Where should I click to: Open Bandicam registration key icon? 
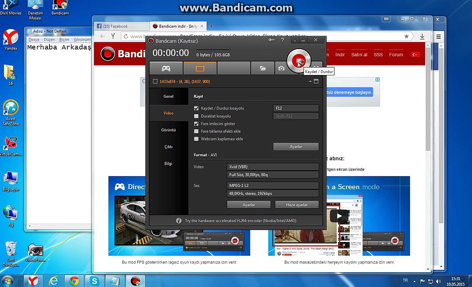[271, 40]
